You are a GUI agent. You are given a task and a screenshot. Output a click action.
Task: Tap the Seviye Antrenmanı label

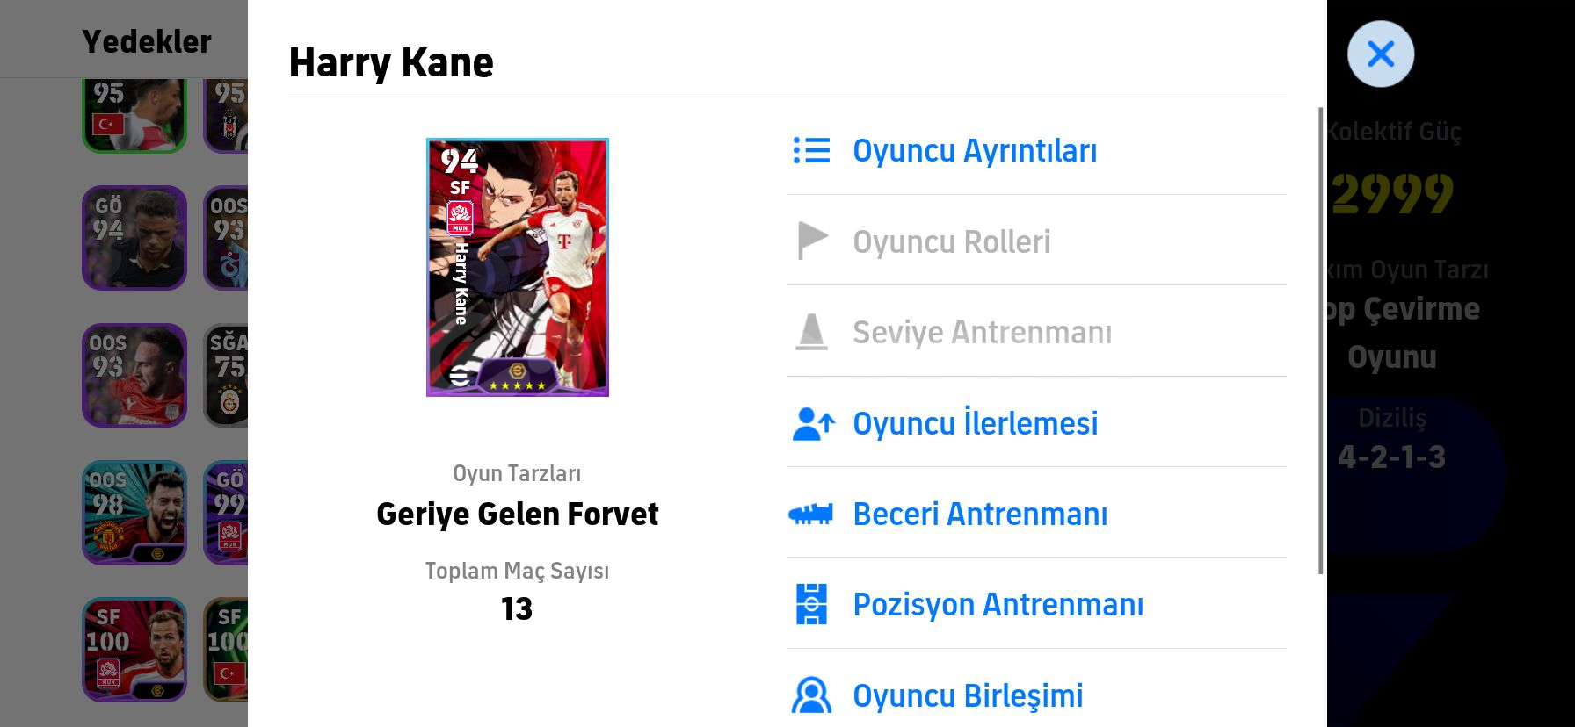[x=982, y=332]
